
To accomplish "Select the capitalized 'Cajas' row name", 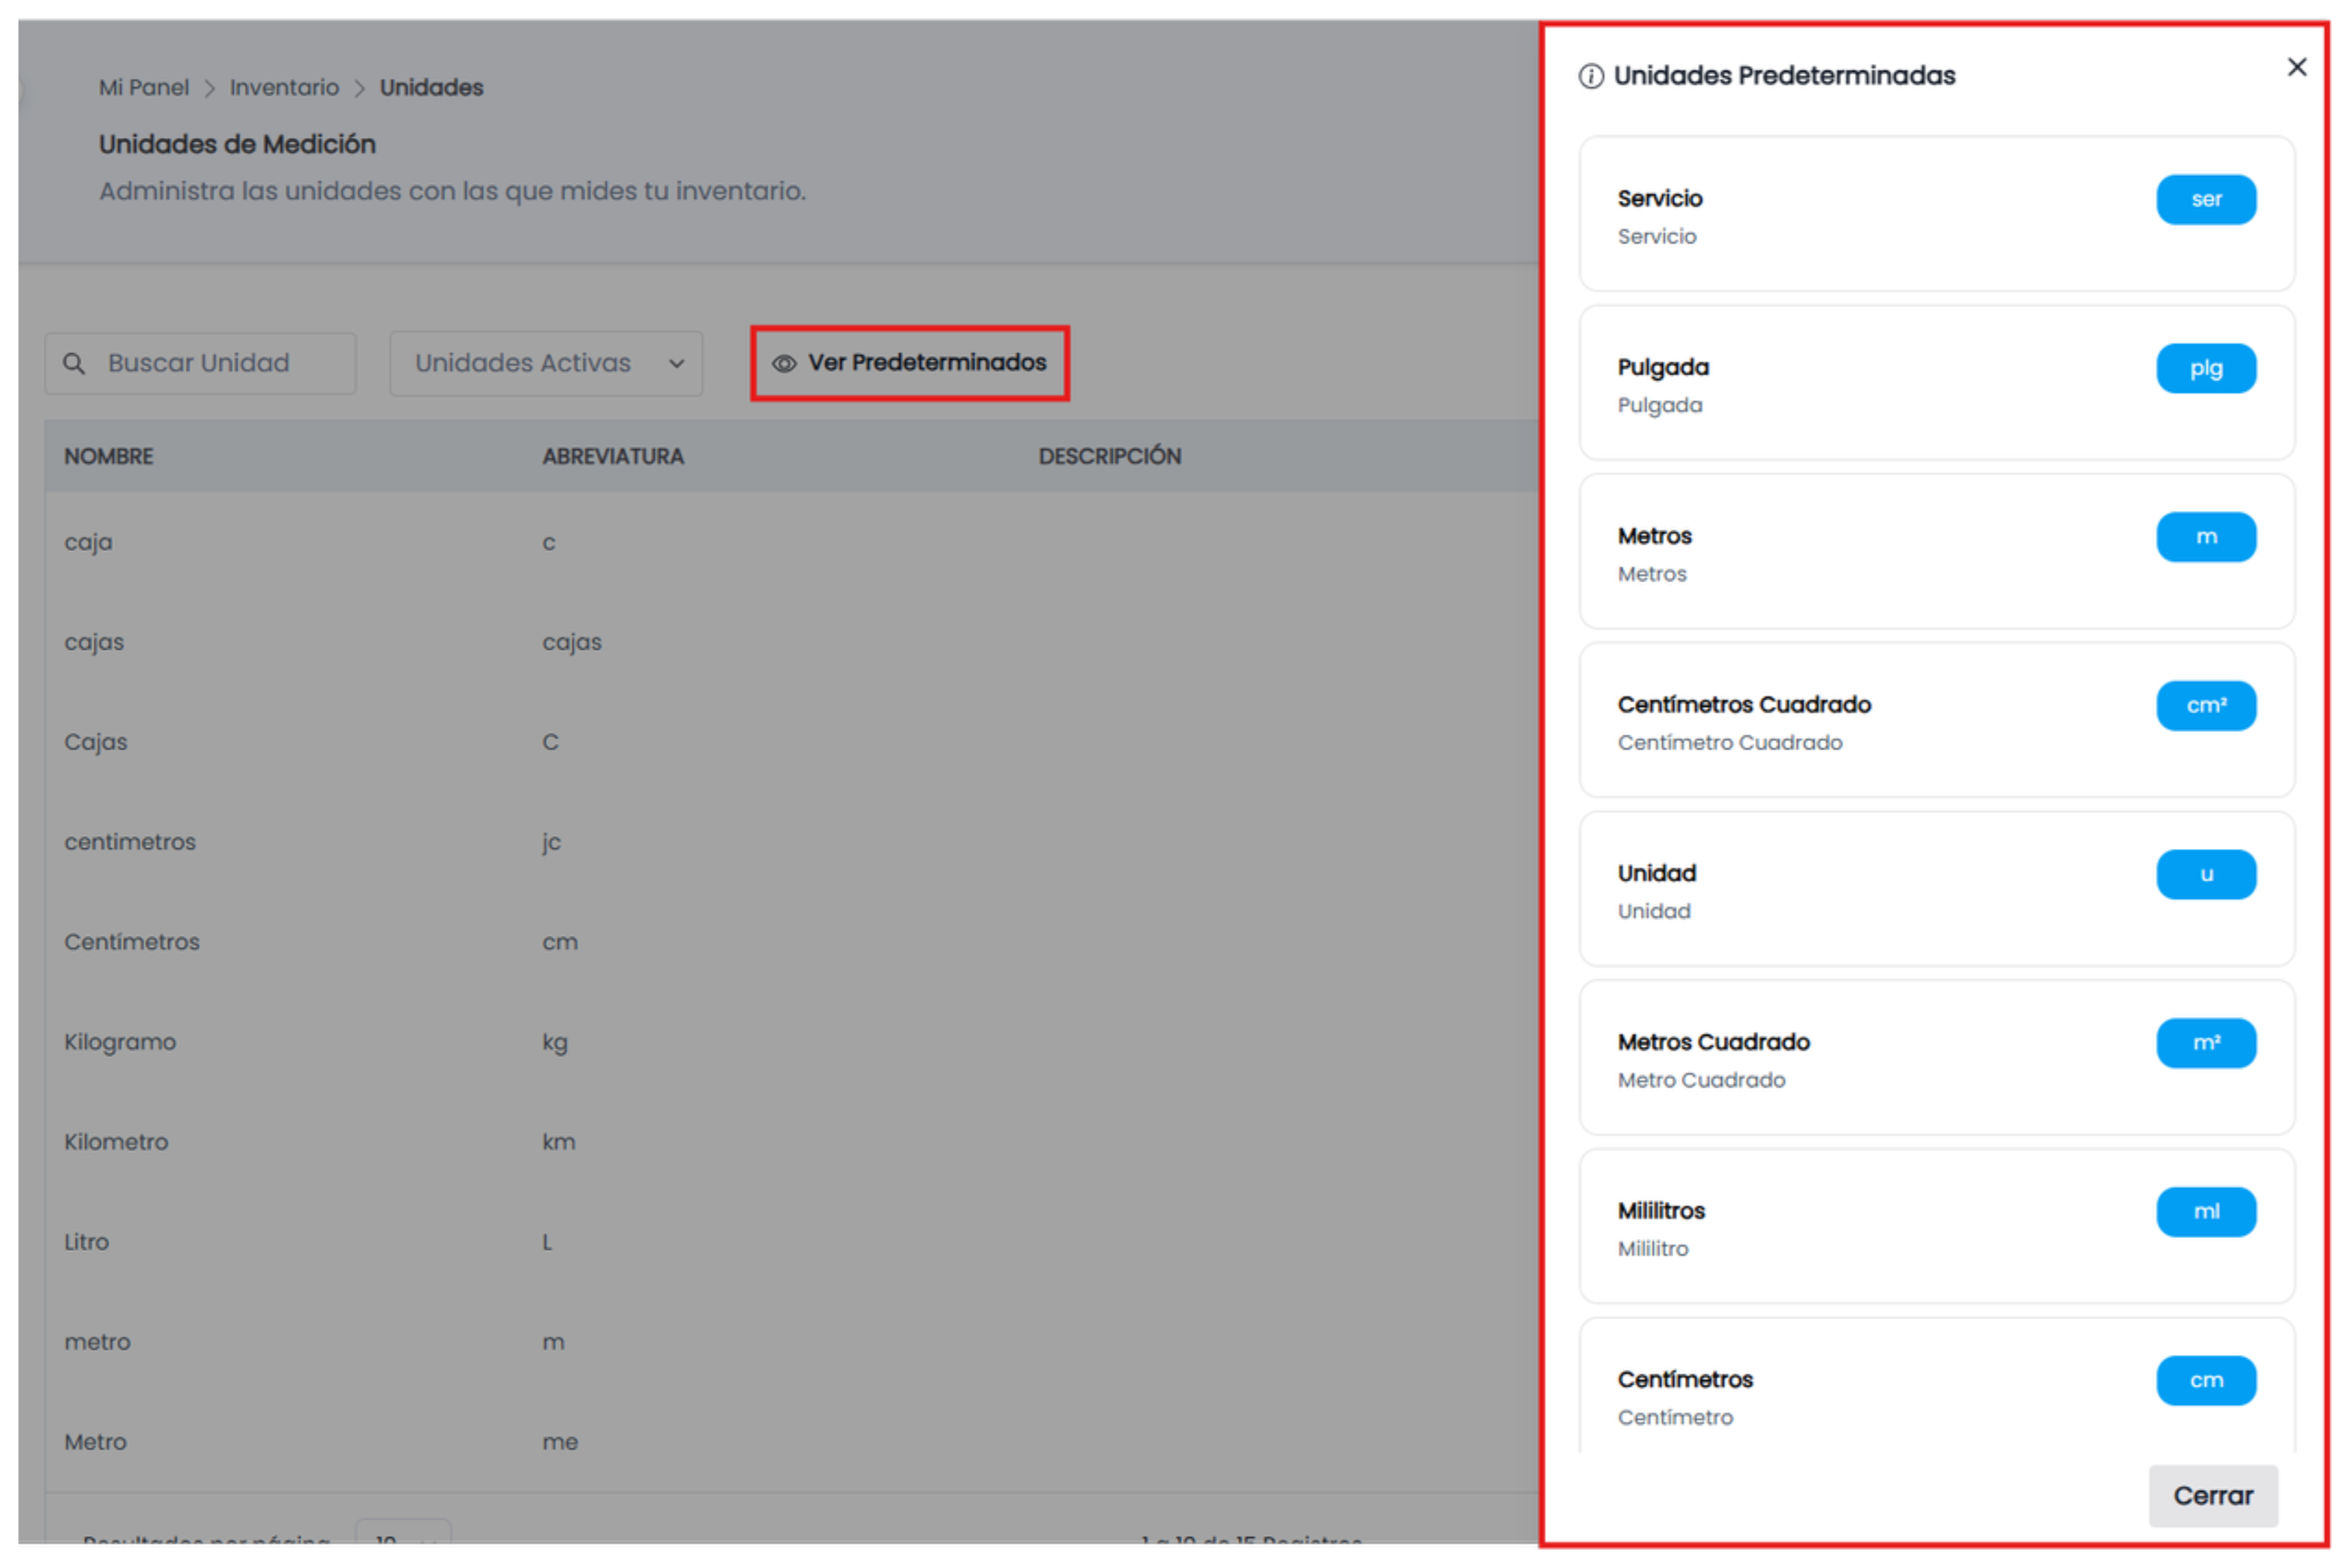I will pyautogui.click(x=96, y=742).
